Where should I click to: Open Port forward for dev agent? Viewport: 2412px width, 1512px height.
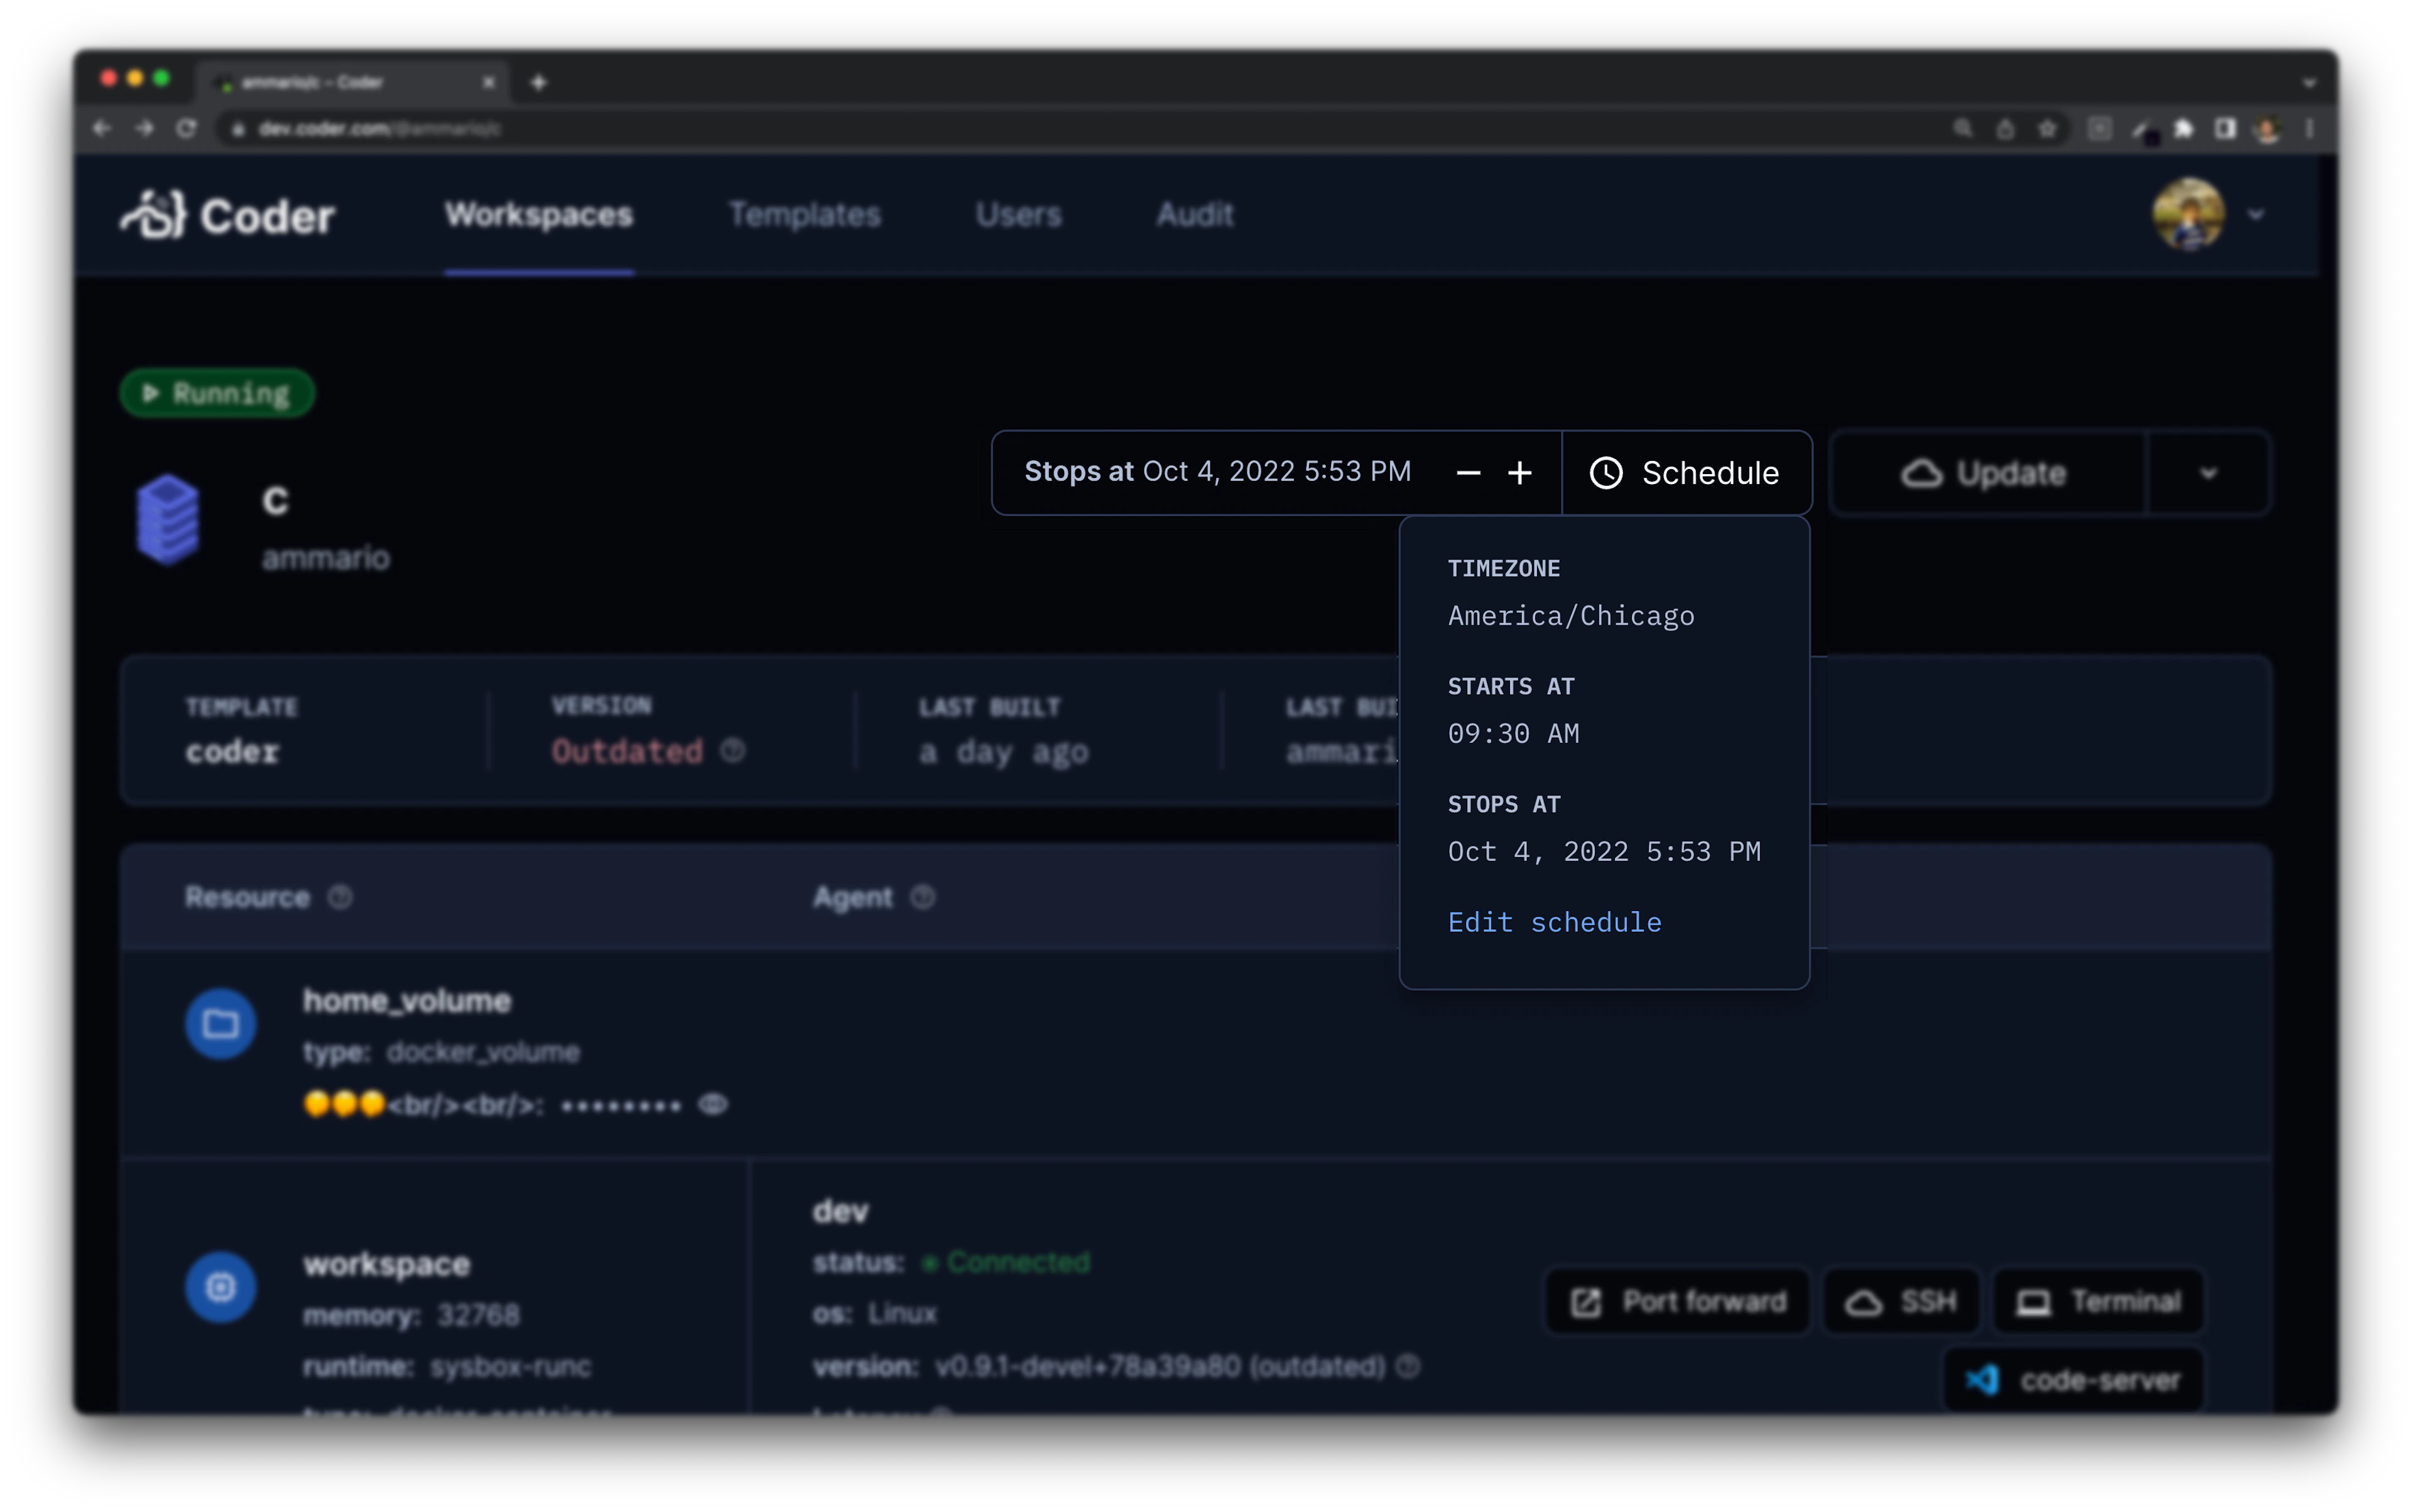(x=1678, y=1301)
